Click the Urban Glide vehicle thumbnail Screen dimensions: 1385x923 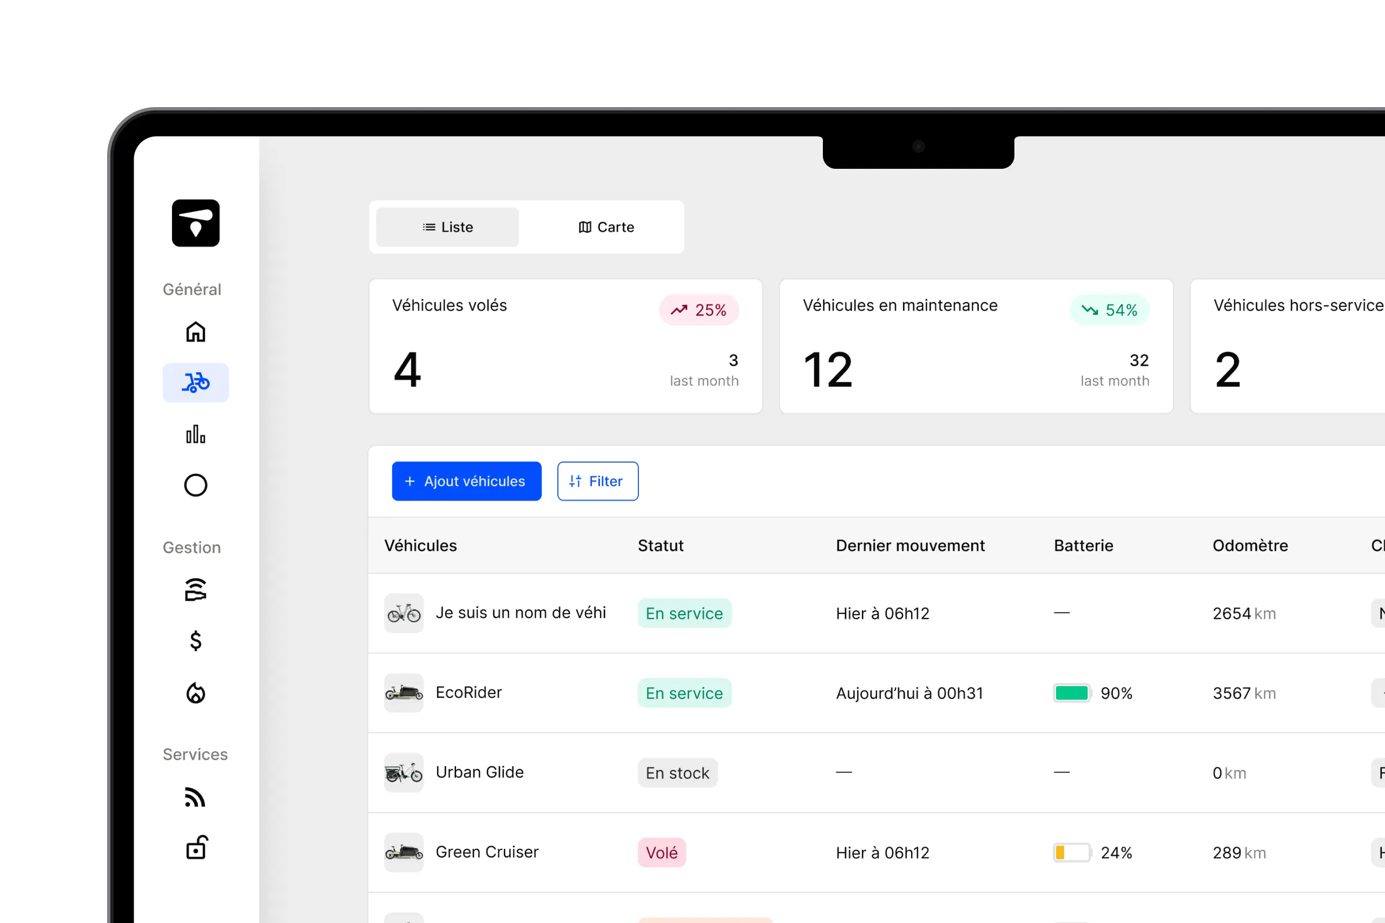pyautogui.click(x=404, y=772)
